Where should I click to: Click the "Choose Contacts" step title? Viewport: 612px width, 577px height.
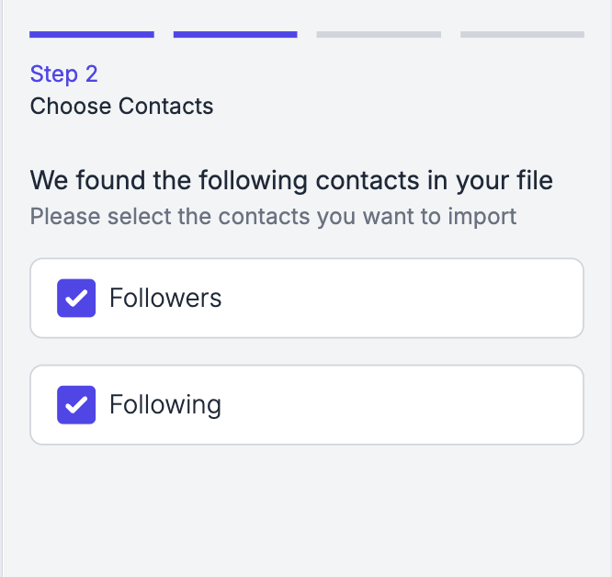121,107
